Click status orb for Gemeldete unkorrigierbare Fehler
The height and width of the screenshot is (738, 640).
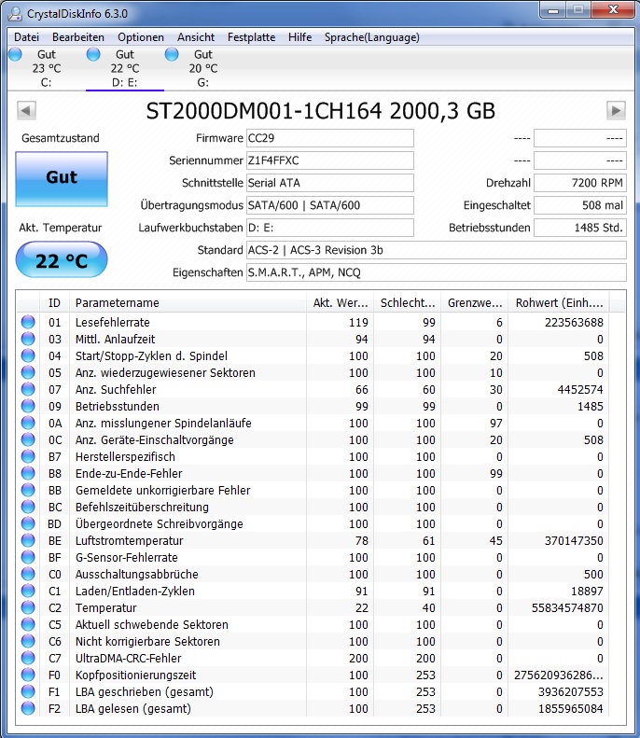click(x=28, y=490)
